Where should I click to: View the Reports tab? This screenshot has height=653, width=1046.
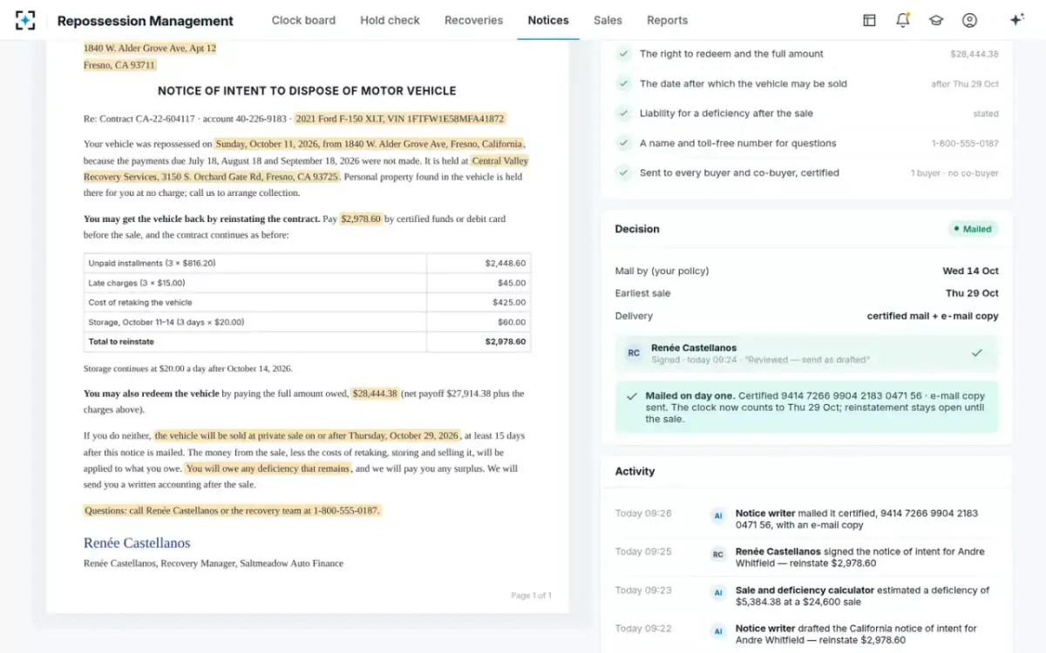667,20
